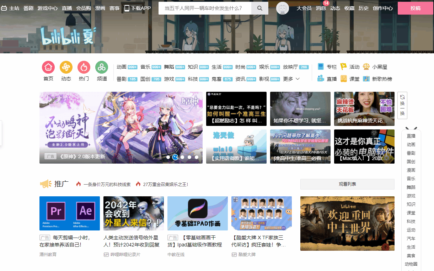The height and width of the screenshot is (271, 434).
Task: Click the 热门 trending flame icon
Action: (84, 68)
